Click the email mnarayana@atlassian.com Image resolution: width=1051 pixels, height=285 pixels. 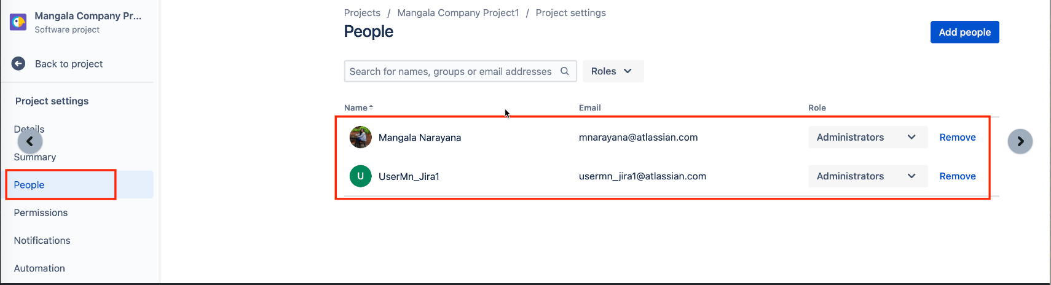click(638, 137)
